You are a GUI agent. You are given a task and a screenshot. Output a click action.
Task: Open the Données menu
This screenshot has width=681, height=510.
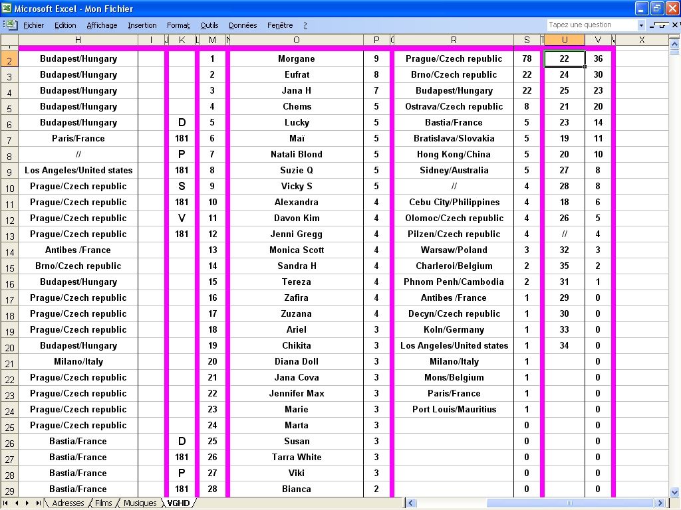pyautogui.click(x=243, y=25)
